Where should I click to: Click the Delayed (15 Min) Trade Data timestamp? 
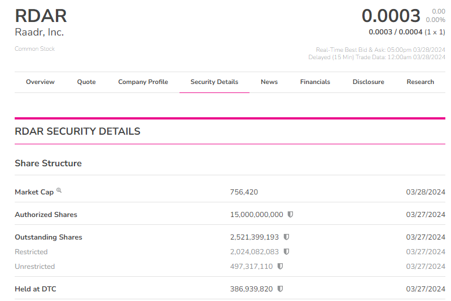click(x=377, y=57)
